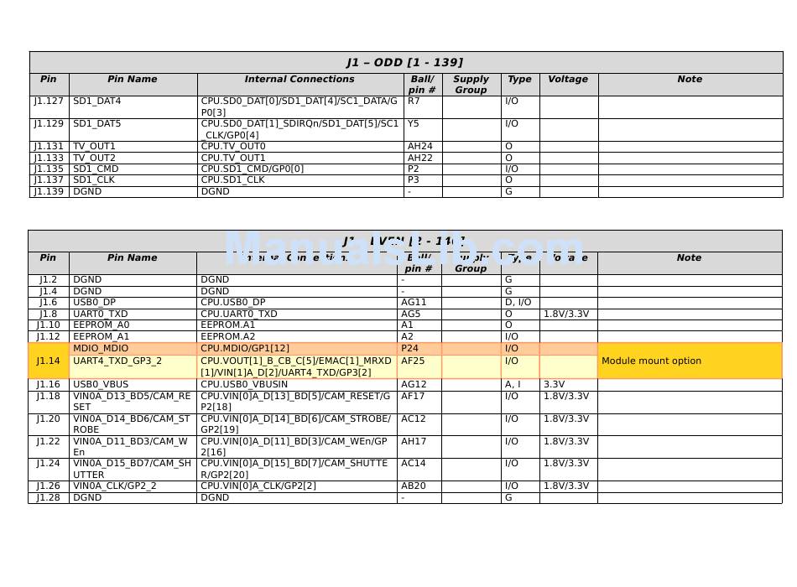
Task: Select internal connection "CPU.USB0_DP"
Action: pos(232,303)
